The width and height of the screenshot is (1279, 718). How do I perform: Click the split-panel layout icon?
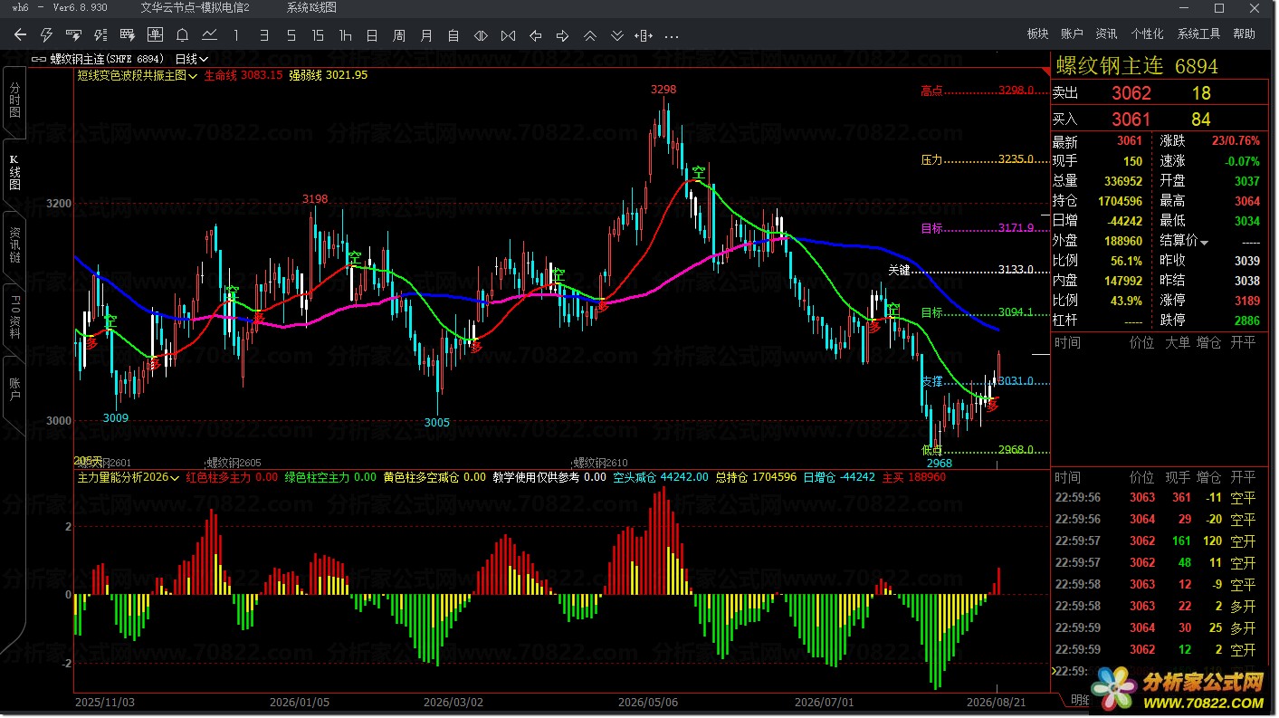point(644,35)
